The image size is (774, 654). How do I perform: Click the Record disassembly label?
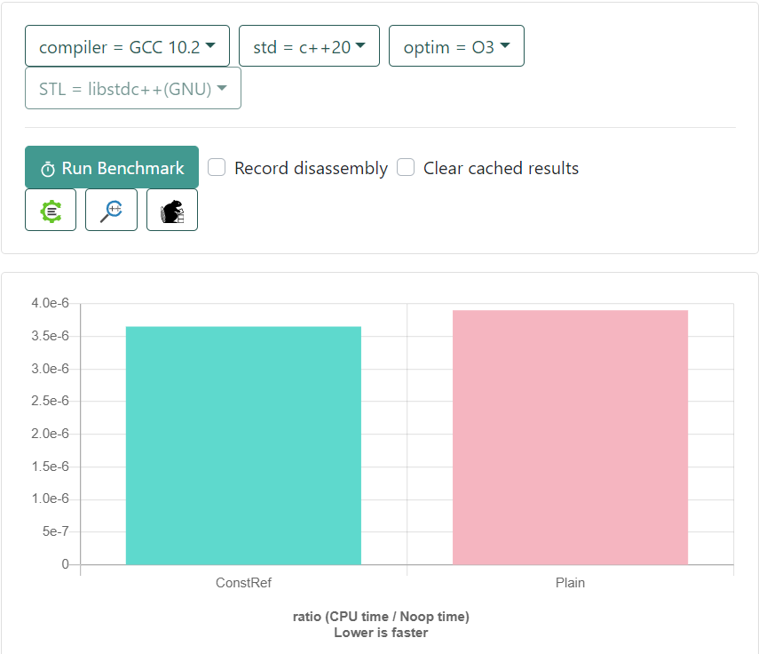click(x=311, y=168)
